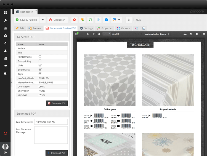Click the search magnifier in left sidebar

[5, 74]
